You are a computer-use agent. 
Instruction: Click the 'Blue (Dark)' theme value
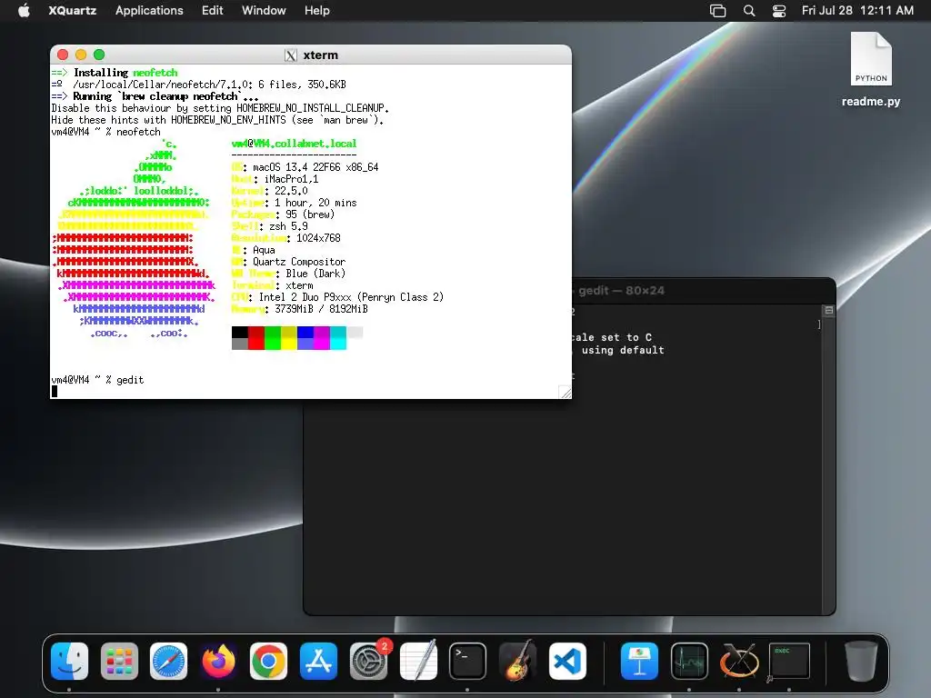(315, 274)
